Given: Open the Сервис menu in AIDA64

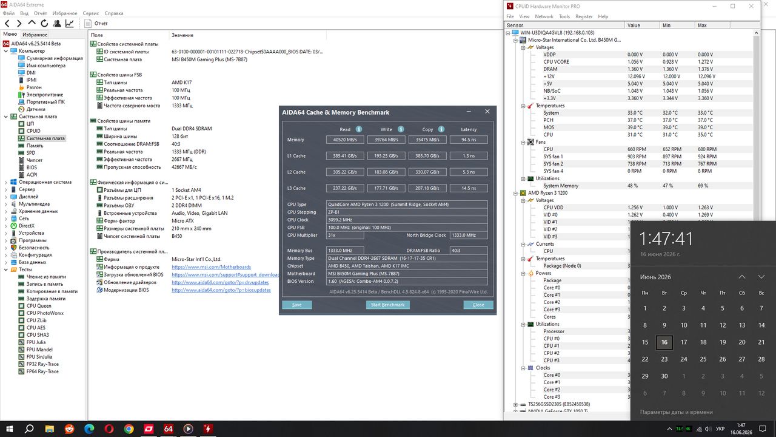Looking at the screenshot, I should point(91,13).
